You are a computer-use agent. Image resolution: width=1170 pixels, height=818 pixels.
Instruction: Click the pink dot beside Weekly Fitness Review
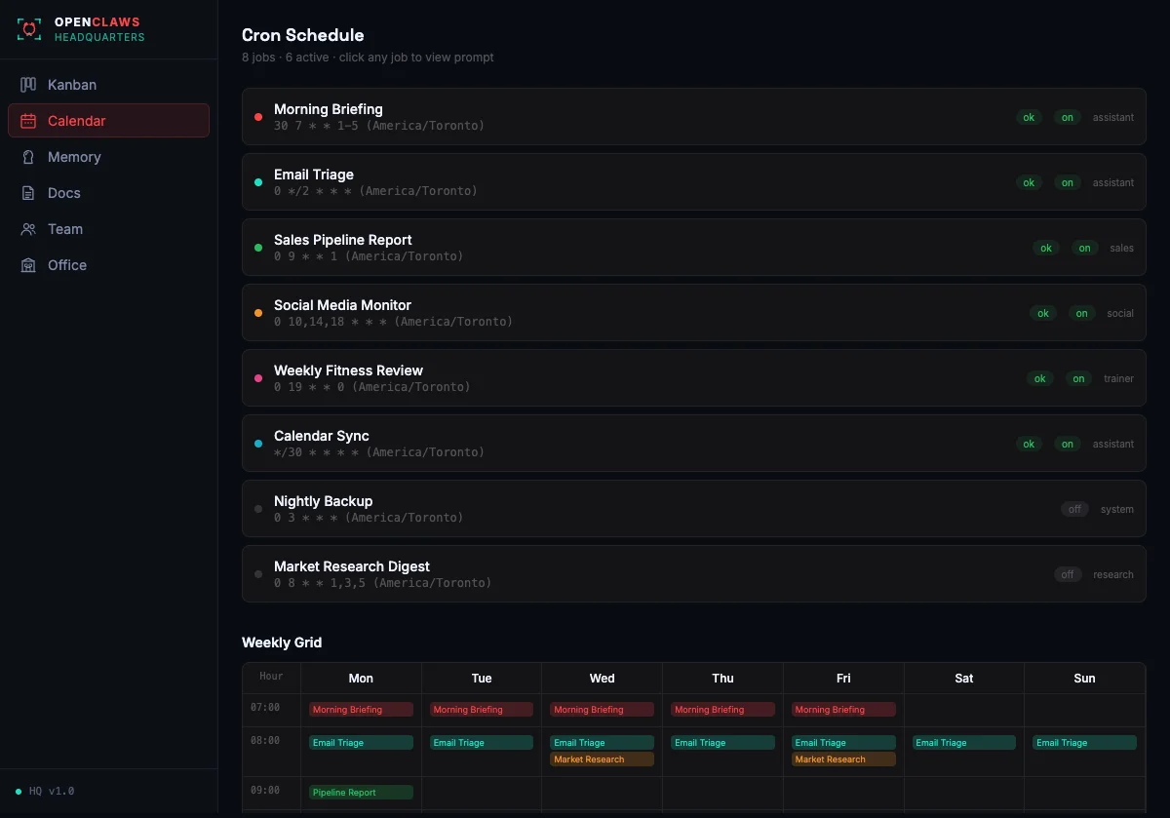click(x=258, y=378)
